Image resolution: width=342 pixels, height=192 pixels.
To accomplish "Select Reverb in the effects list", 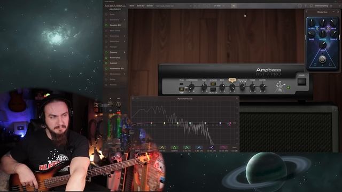I will coord(113,85).
